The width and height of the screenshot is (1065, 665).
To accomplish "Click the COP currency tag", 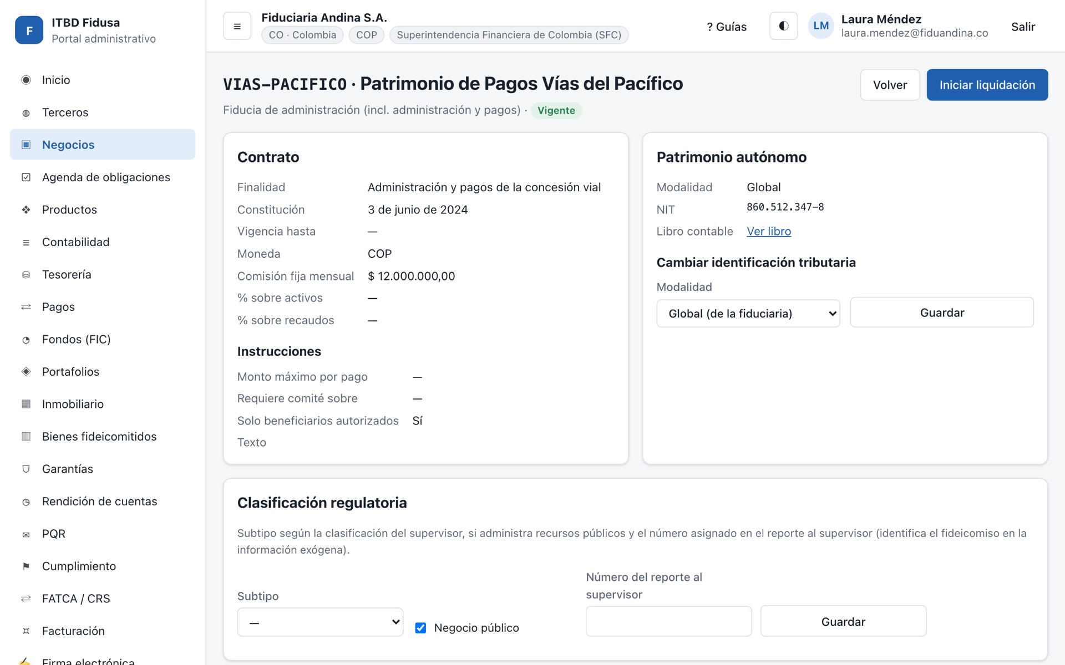I will tap(366, 35).
